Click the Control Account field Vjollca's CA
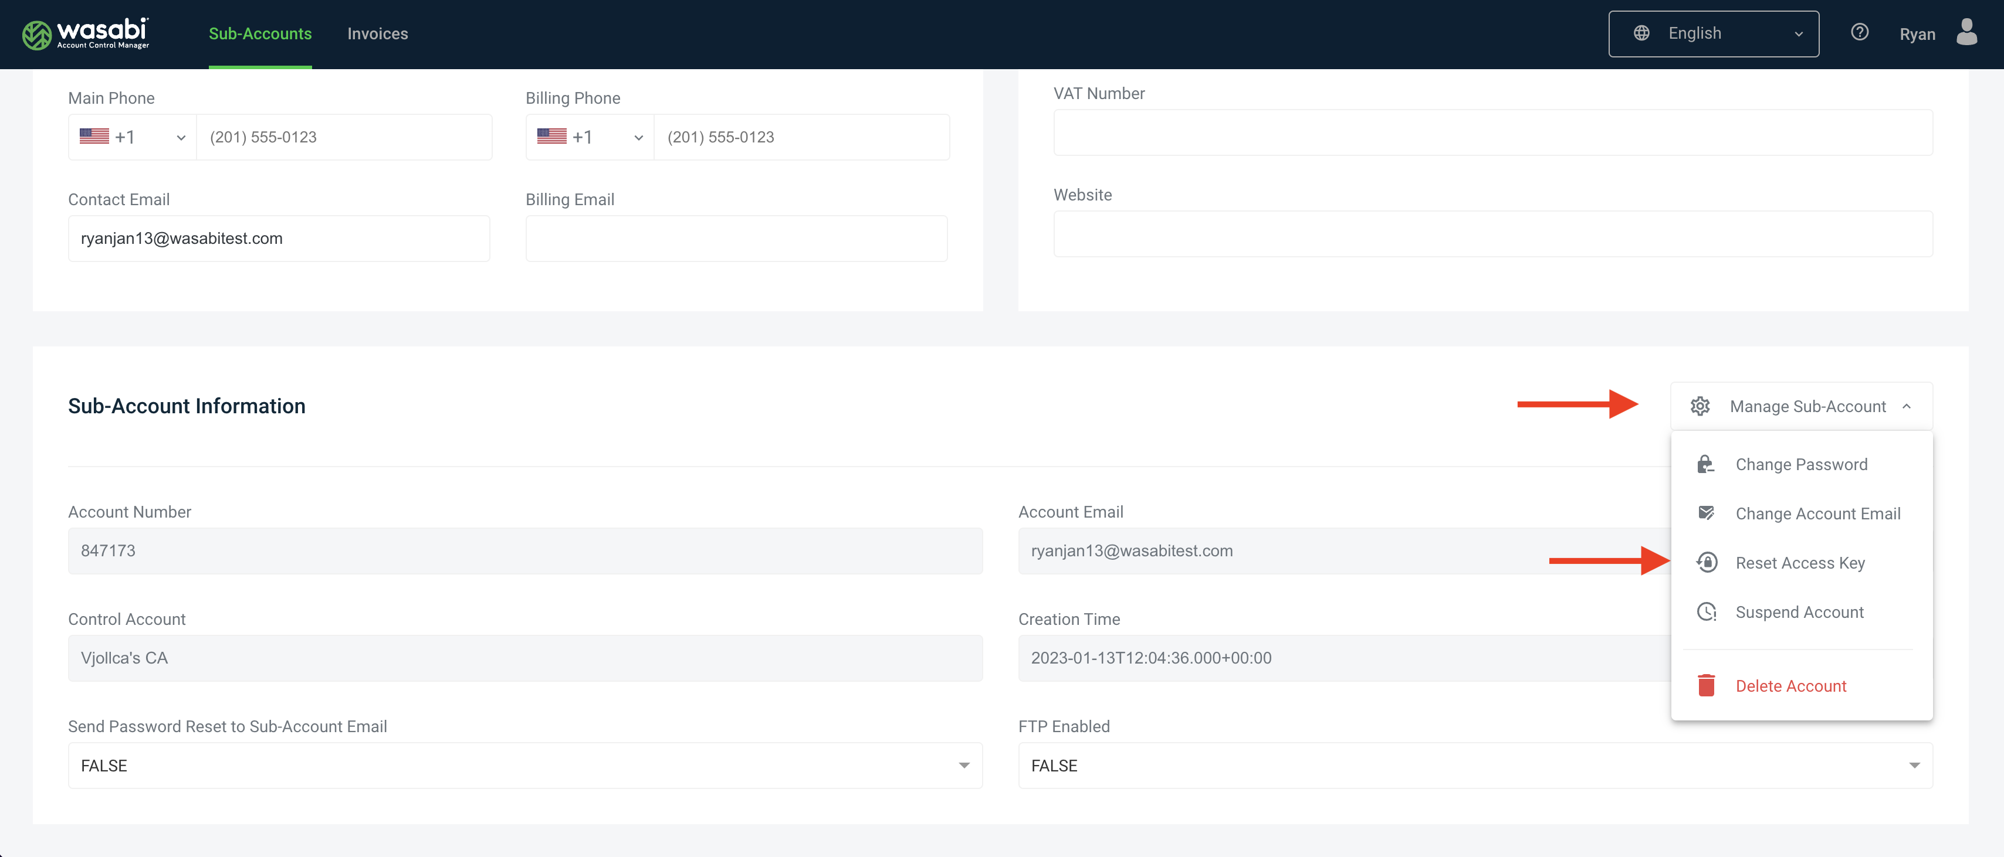This screenshot has height=857, width=2004. [x=525, y=658]
